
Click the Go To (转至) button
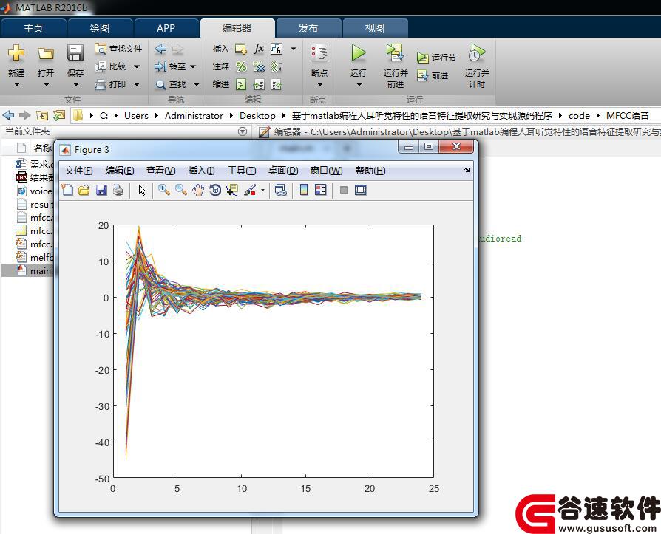click(x=170, y=66)
